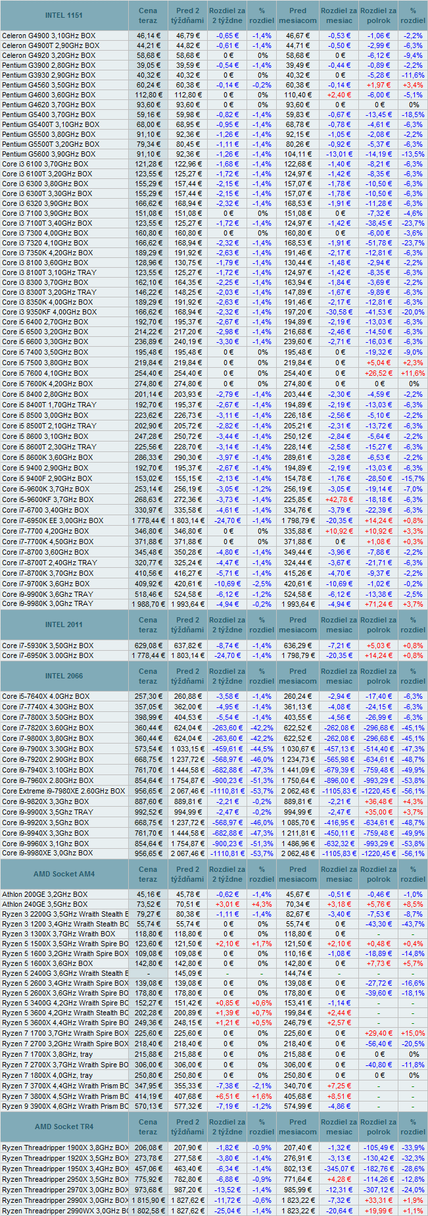Select the 629,08 € current price cell

click(x=148, y=646)
